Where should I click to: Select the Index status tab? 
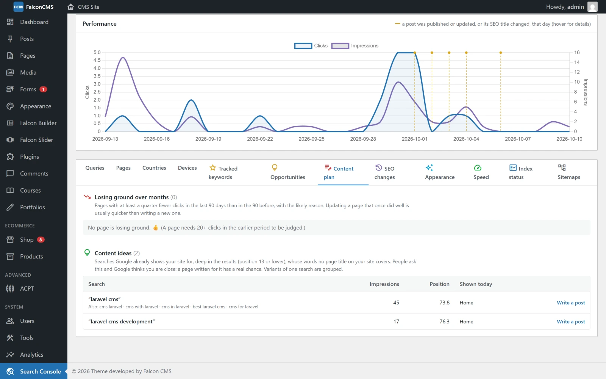pyautogui.click(x=521, y=172)
